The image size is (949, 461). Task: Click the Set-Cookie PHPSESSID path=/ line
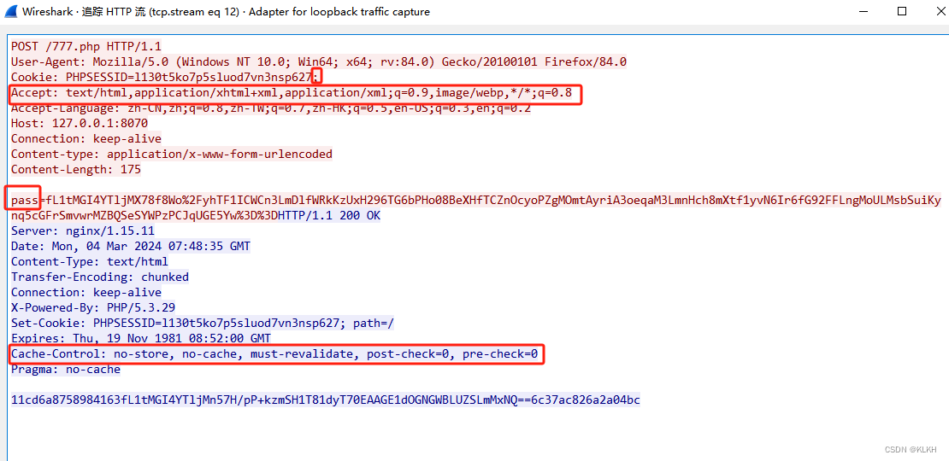[x=203, y=324]
